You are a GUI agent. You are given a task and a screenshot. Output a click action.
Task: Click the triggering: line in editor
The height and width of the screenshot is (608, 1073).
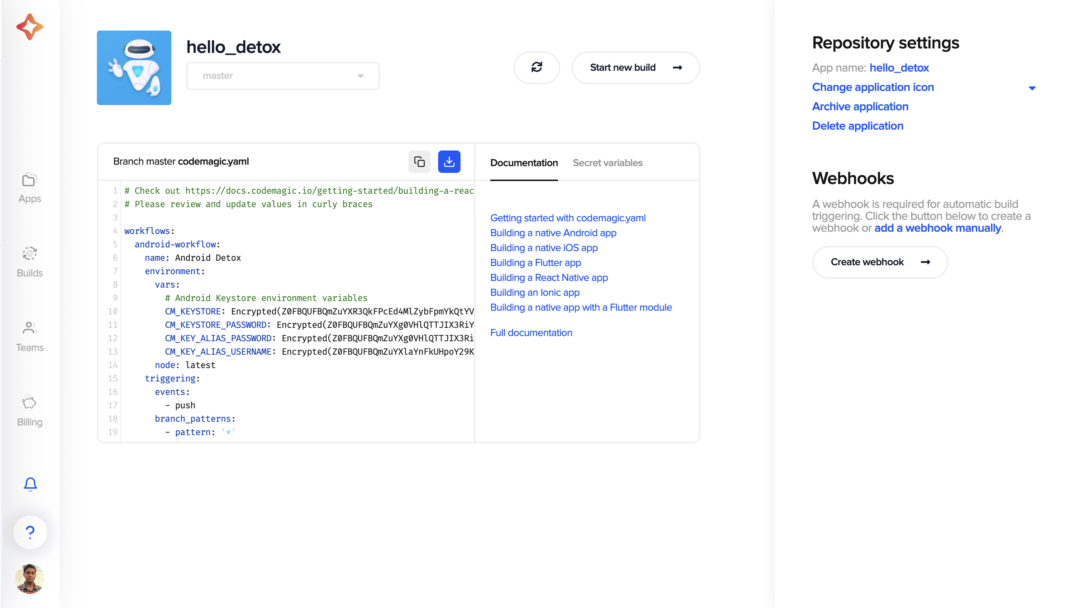click(x=172, y=379)
